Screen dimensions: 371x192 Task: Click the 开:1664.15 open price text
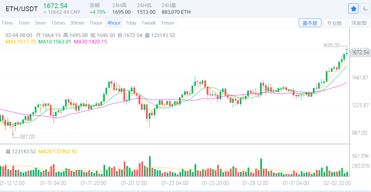tap(48, 35)
